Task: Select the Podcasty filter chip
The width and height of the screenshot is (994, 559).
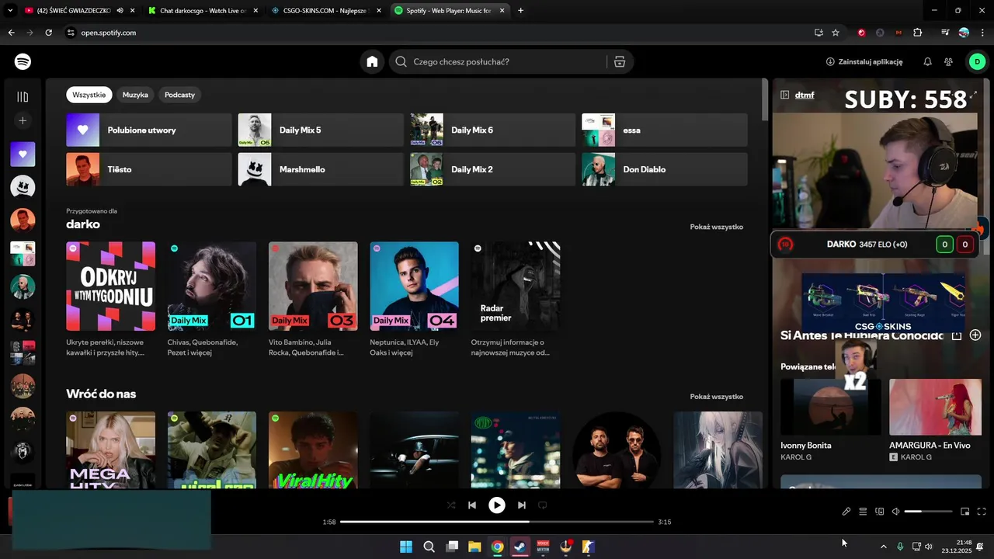Action: [179, 95]
